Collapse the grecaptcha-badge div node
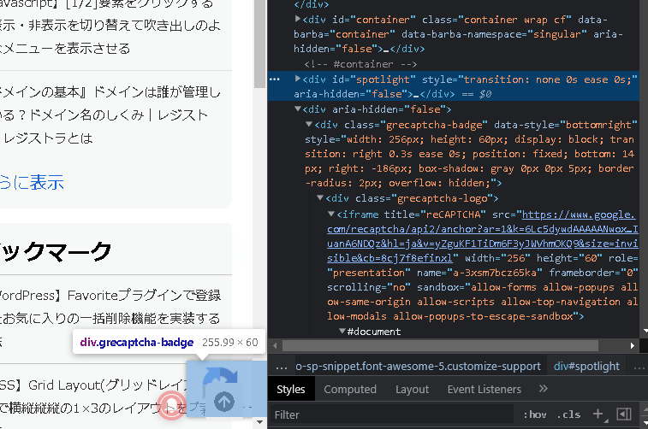The width and height of the screenshot is (648, 429). pyautogui.click(x=308, y=125)
